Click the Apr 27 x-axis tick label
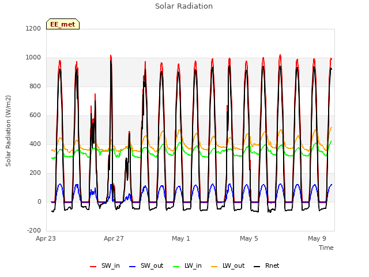 [114, 238]
